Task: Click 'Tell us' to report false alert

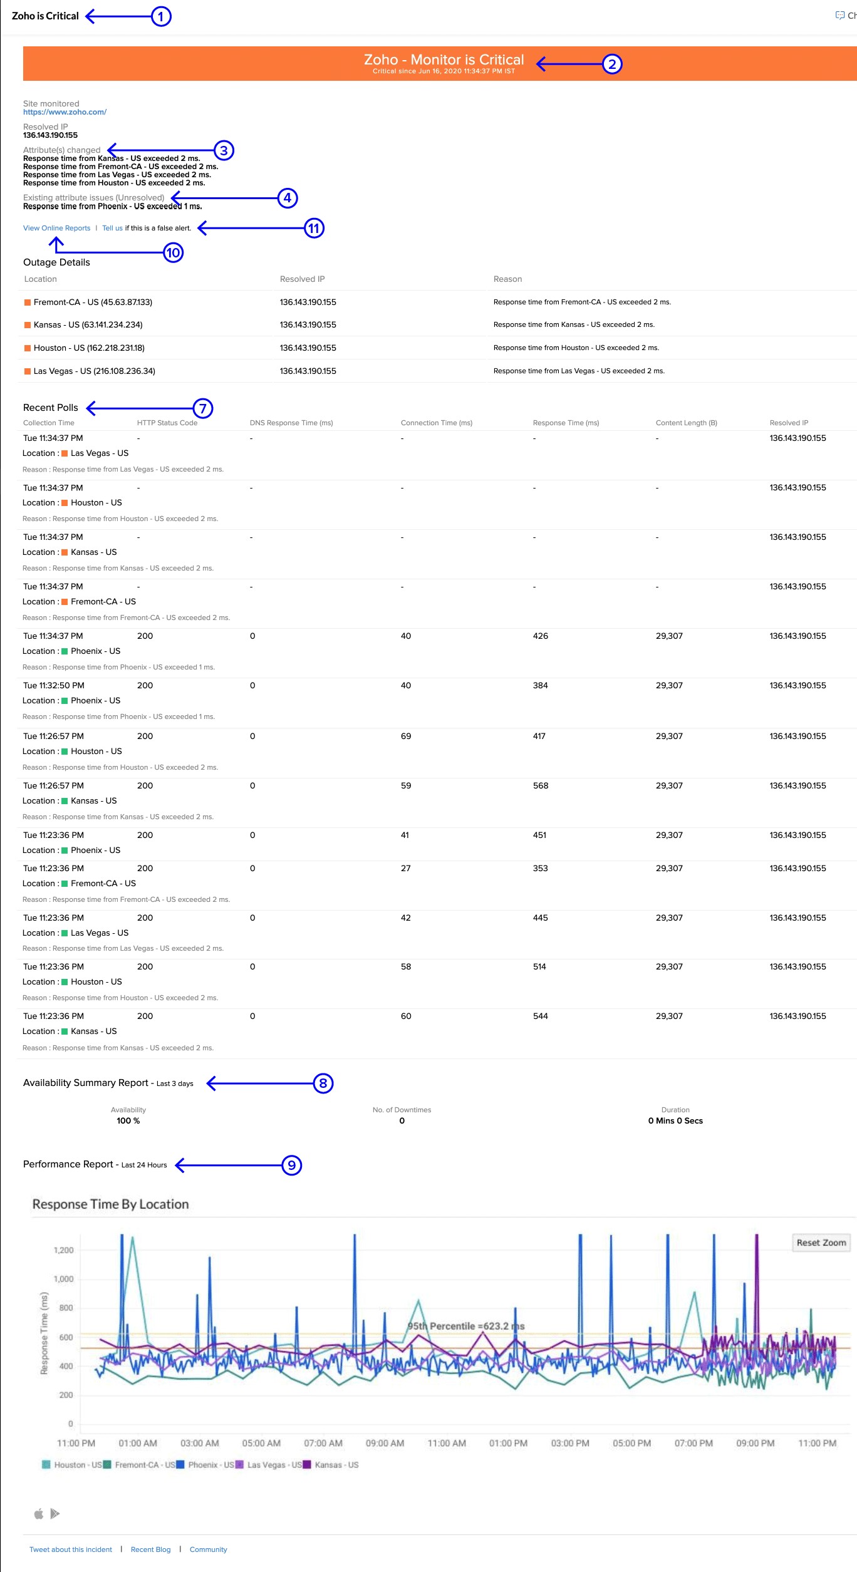Action: tap(112, 228)
